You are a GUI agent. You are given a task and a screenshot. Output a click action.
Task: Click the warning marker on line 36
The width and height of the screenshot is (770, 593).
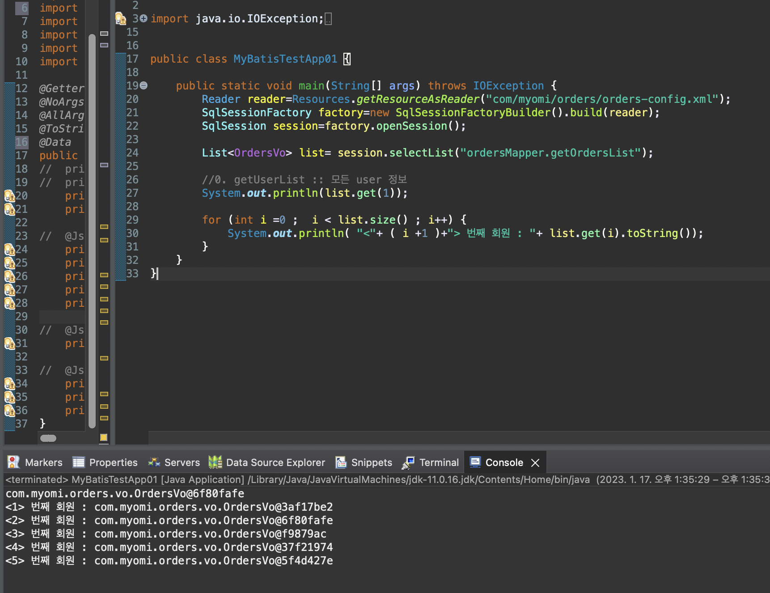click(x=9, y=411)
